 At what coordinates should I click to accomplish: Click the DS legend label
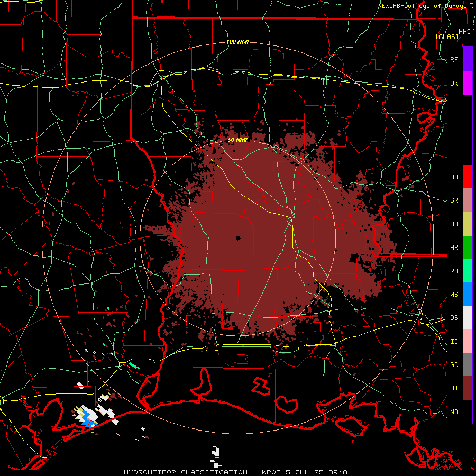coord(454,318)
